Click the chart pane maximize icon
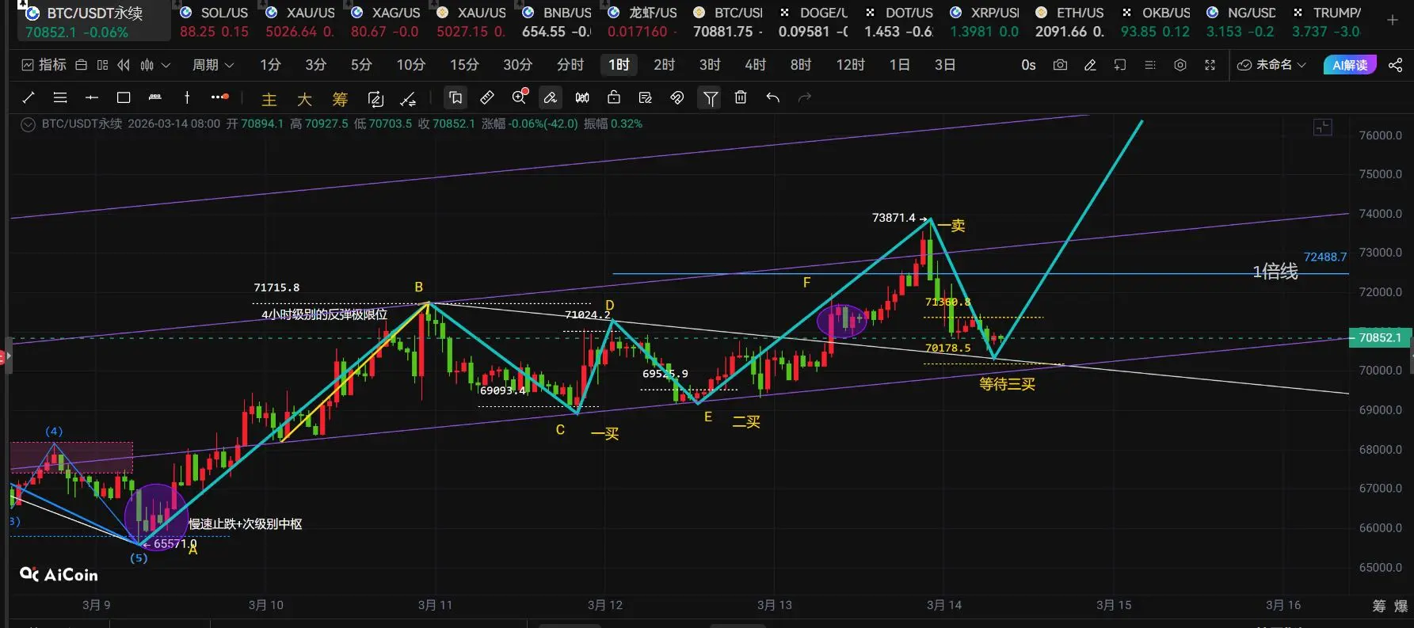Screen dimensions: 1414x628 pos(1322,128)
